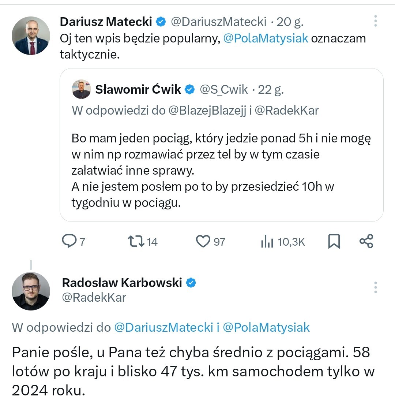Open Dariusz Matecki's profile picture
This screenshot has width=395, height=402.
[x=31, y=36]
